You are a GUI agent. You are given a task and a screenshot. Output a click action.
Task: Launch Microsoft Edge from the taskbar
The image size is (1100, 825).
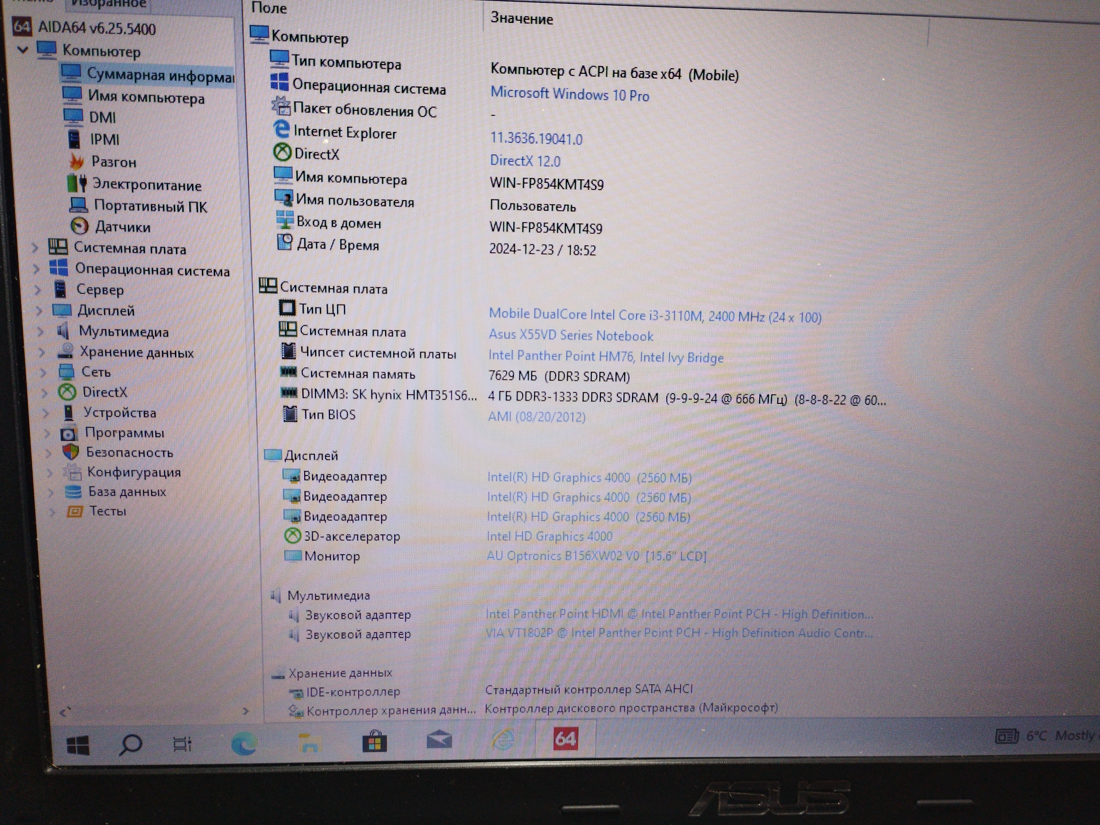(x=244, y=744)
